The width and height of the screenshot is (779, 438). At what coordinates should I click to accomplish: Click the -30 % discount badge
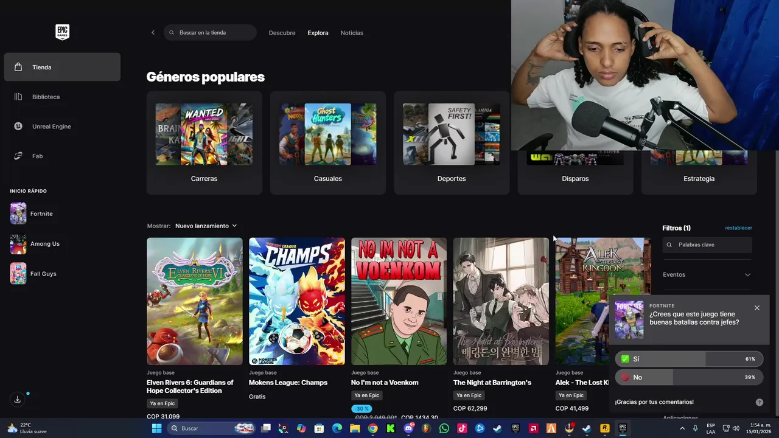(362, 409)
